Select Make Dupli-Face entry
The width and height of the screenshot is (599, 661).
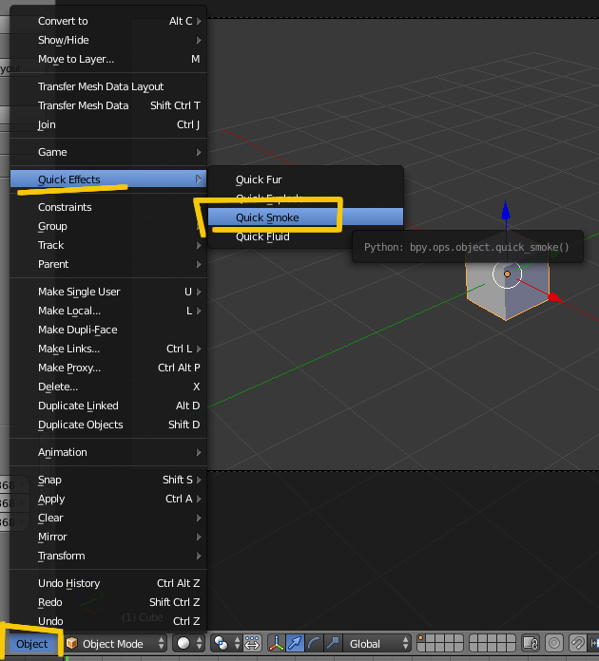pyautogui.click(x=108, y=330)
